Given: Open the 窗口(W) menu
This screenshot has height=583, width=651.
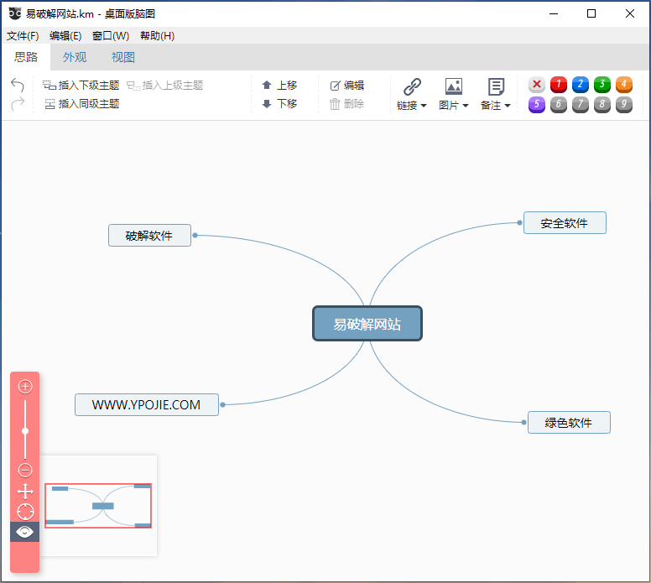Looking at the screenshot, I should coord(111,36).
